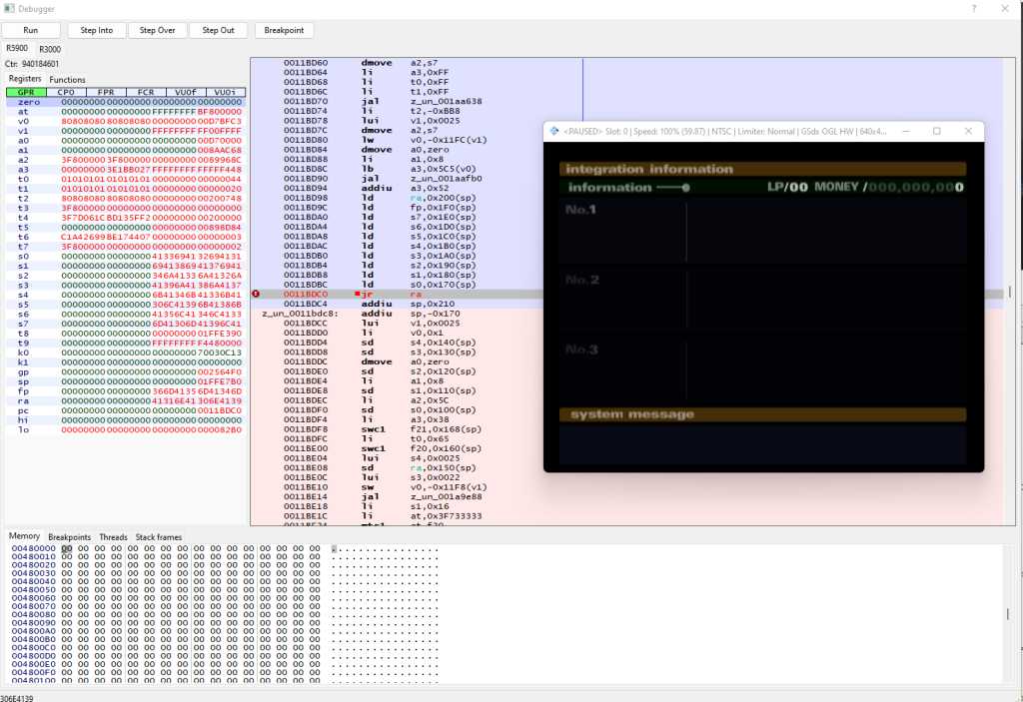1023x702 pixels.
Task: Open the Functions tab
Action: pyautogui.click(x=68, y=80)
